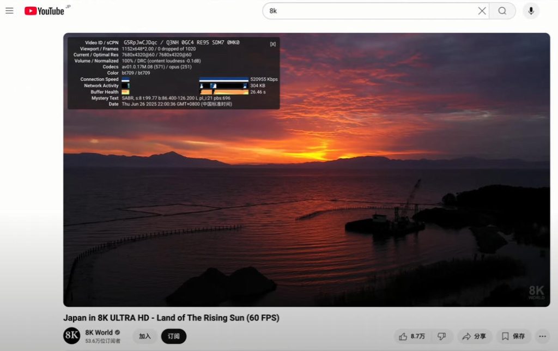
Task: Click the 加入 join membership button
Action: coord(144,336)
